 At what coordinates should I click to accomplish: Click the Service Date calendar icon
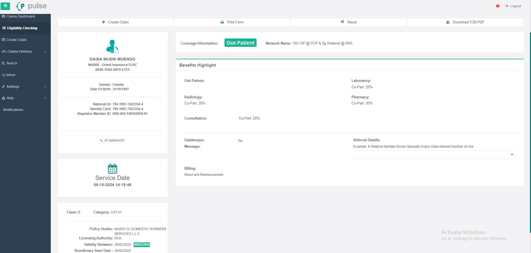pos(112,169)
